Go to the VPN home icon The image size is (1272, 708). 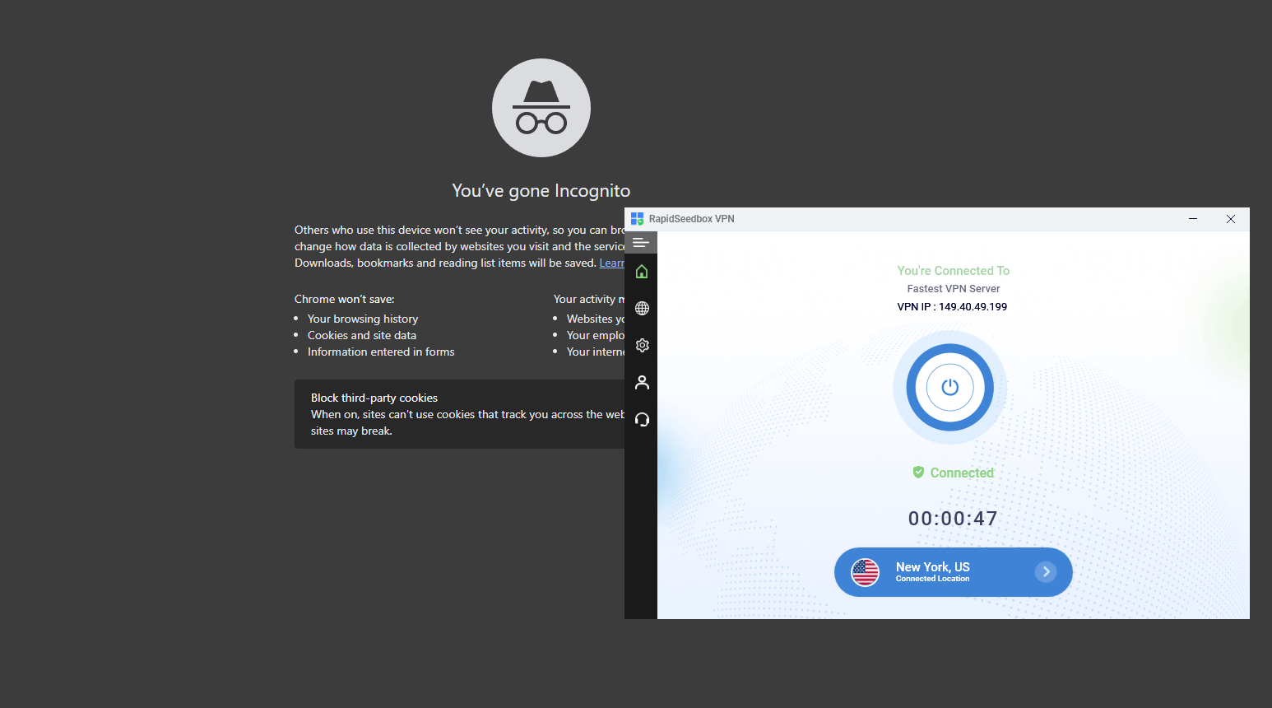pos(642,272)
